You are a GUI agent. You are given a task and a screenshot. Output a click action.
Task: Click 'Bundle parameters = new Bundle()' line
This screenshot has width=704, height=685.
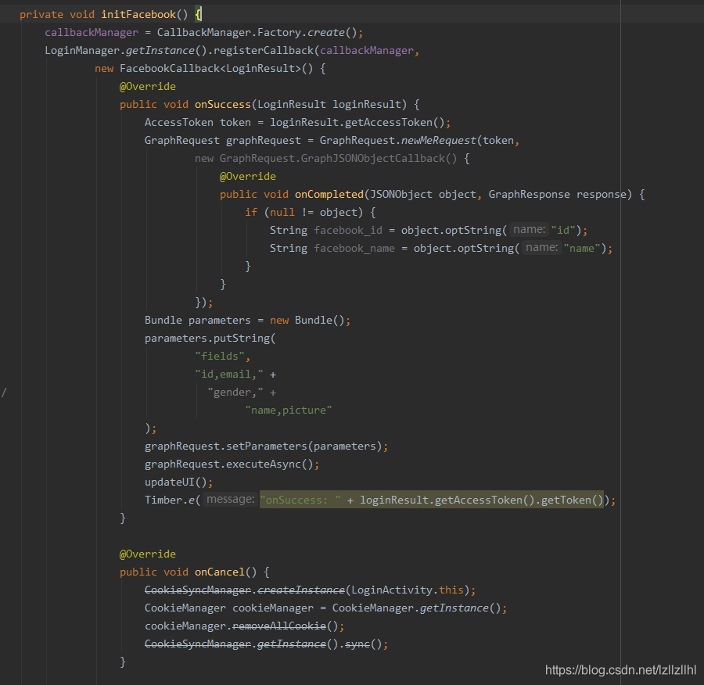click(247, 321)
